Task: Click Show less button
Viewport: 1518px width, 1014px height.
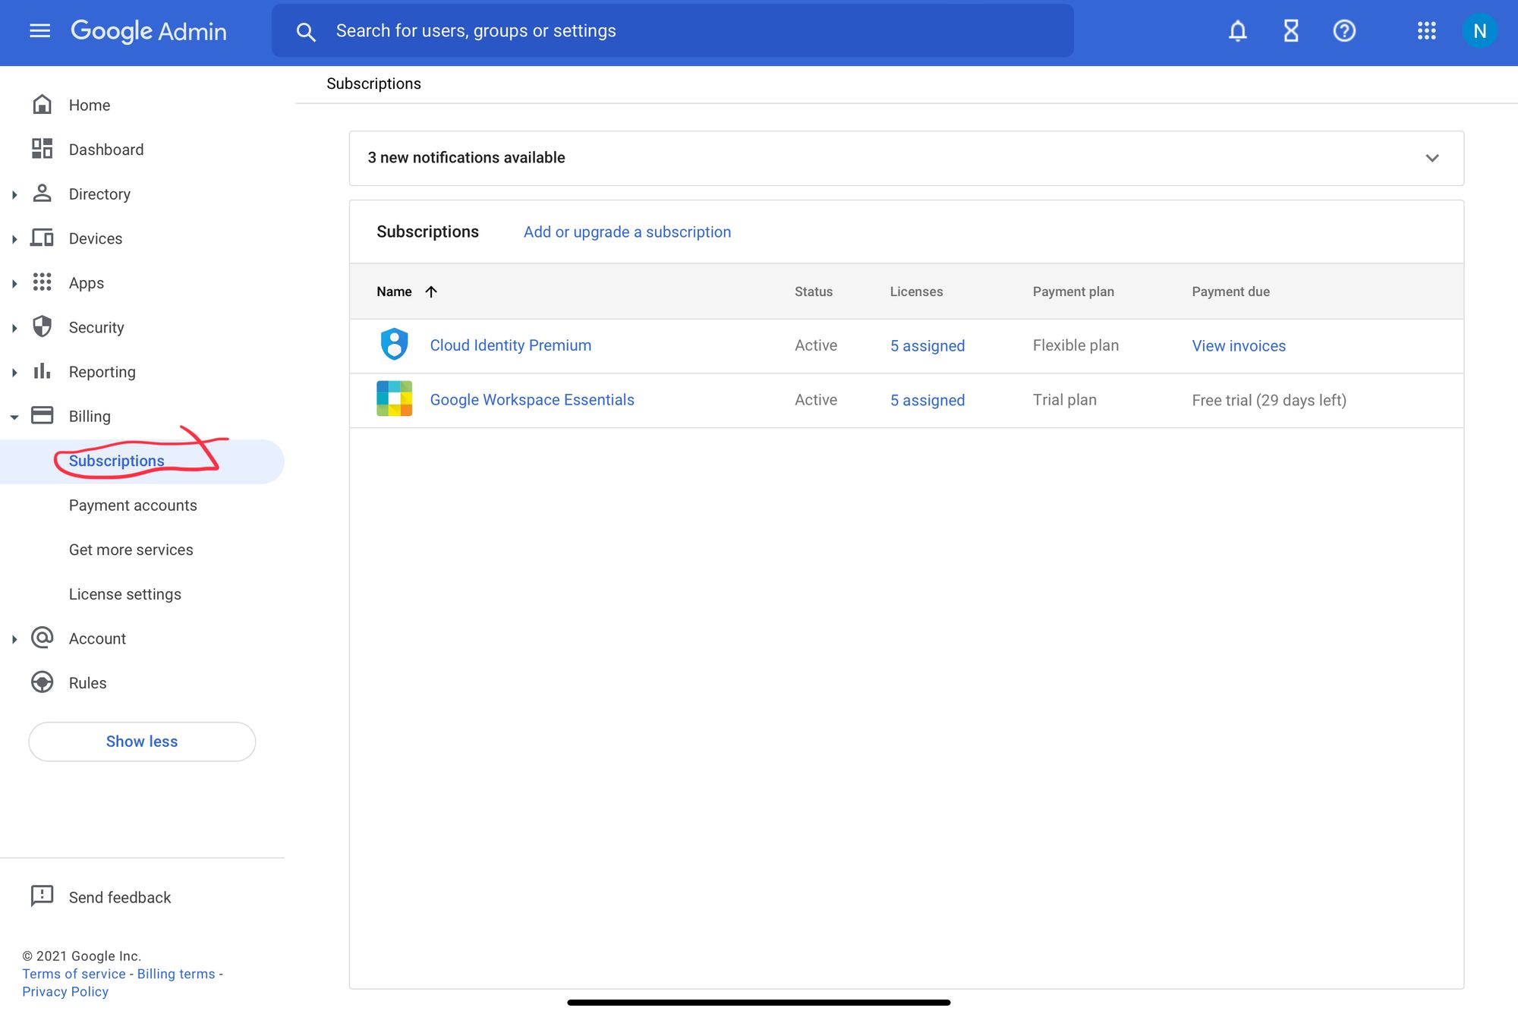Action: (x=142, y=742)
